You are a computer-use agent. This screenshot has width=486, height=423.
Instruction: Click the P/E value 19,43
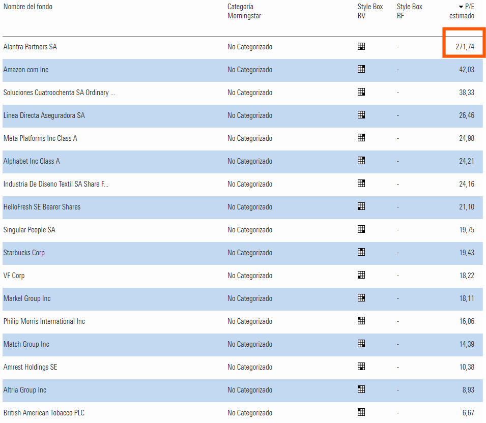point(467,253)
